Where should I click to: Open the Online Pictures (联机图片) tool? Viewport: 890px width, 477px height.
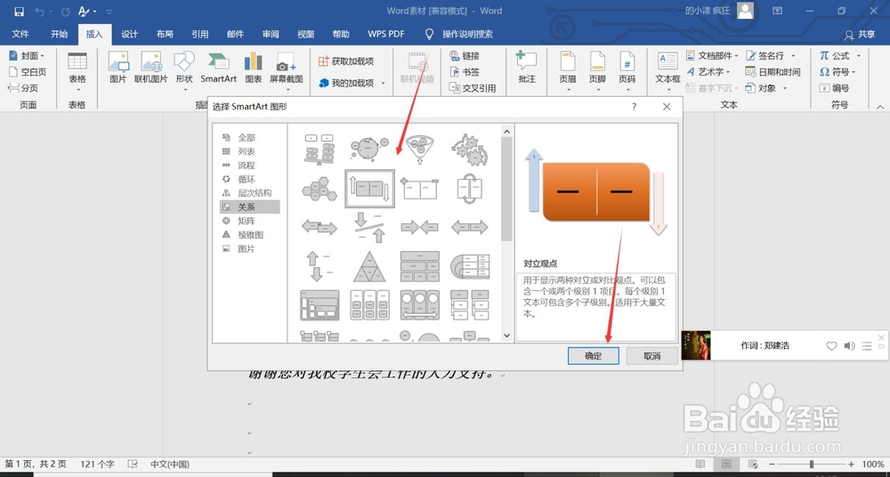[x=151, y=69]
